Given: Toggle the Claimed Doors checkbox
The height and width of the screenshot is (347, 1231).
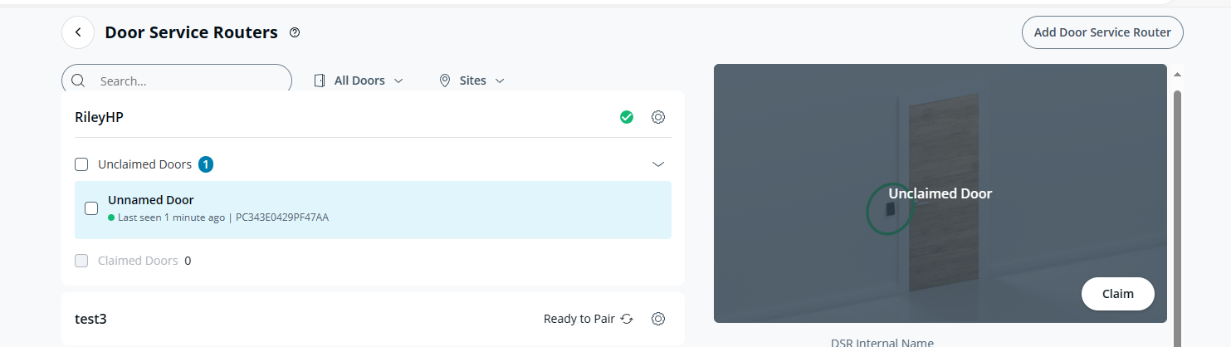Looking at the screenshot, I should pyautogui.click(x=81, y=261).
